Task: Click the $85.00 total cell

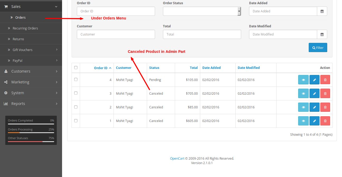Action: pos(188,107)
